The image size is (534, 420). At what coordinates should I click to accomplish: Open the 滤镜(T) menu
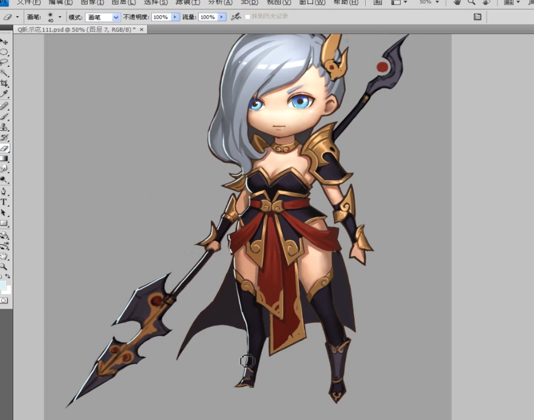[187, 2]
